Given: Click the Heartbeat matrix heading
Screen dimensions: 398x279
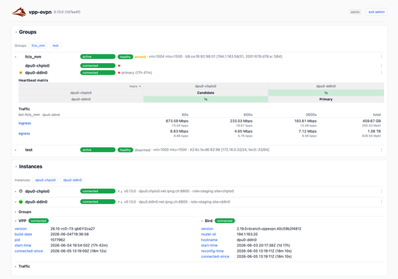Looking at the screenshot, I should point(33,81).
